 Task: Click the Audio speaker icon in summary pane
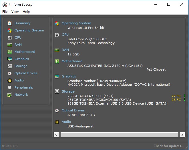(x=57, y=122)
